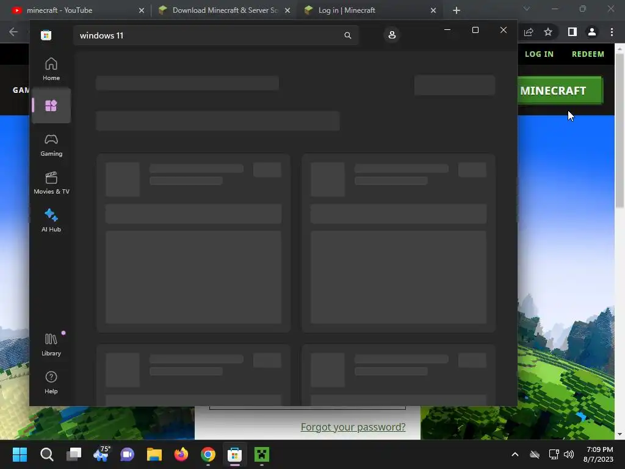The image size is (625, 469).
Task: Open the Chat app on taskbar
Action: [128, 454]
